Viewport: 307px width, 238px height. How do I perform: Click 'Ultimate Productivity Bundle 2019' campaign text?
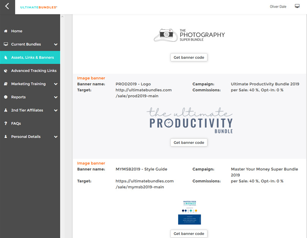point(265,84)
